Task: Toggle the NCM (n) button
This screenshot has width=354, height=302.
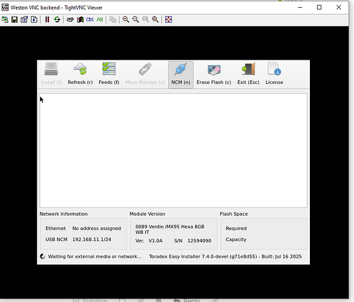Action: point(181,74)
